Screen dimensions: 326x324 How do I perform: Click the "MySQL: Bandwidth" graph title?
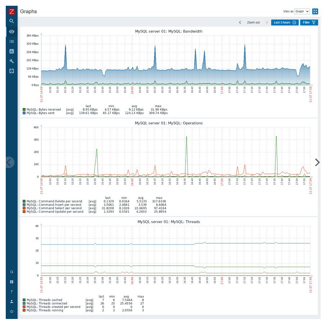pyautogui.click(x=169, y=31)
